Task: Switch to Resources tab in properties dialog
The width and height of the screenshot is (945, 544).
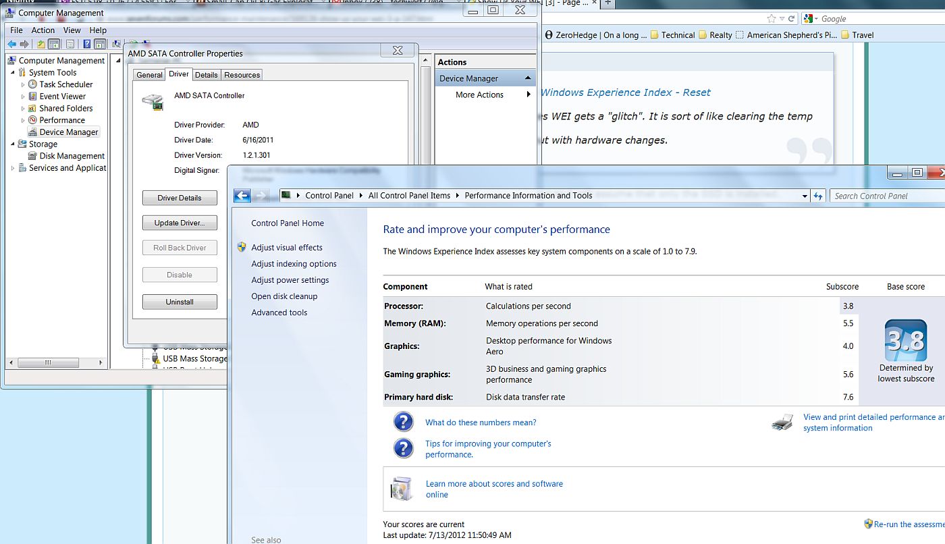Action: [242, 75]
